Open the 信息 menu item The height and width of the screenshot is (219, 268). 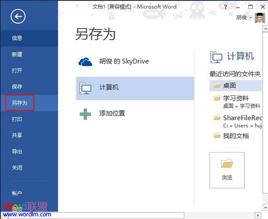(x=17, y=38)
